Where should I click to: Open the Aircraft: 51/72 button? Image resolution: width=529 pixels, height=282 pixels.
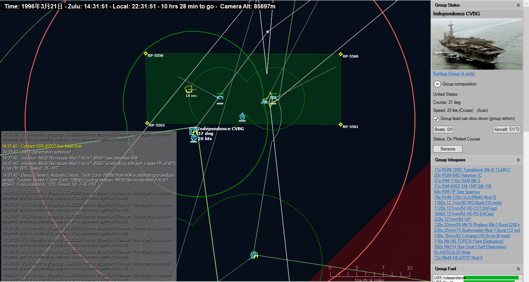click(x=507, y=129)
